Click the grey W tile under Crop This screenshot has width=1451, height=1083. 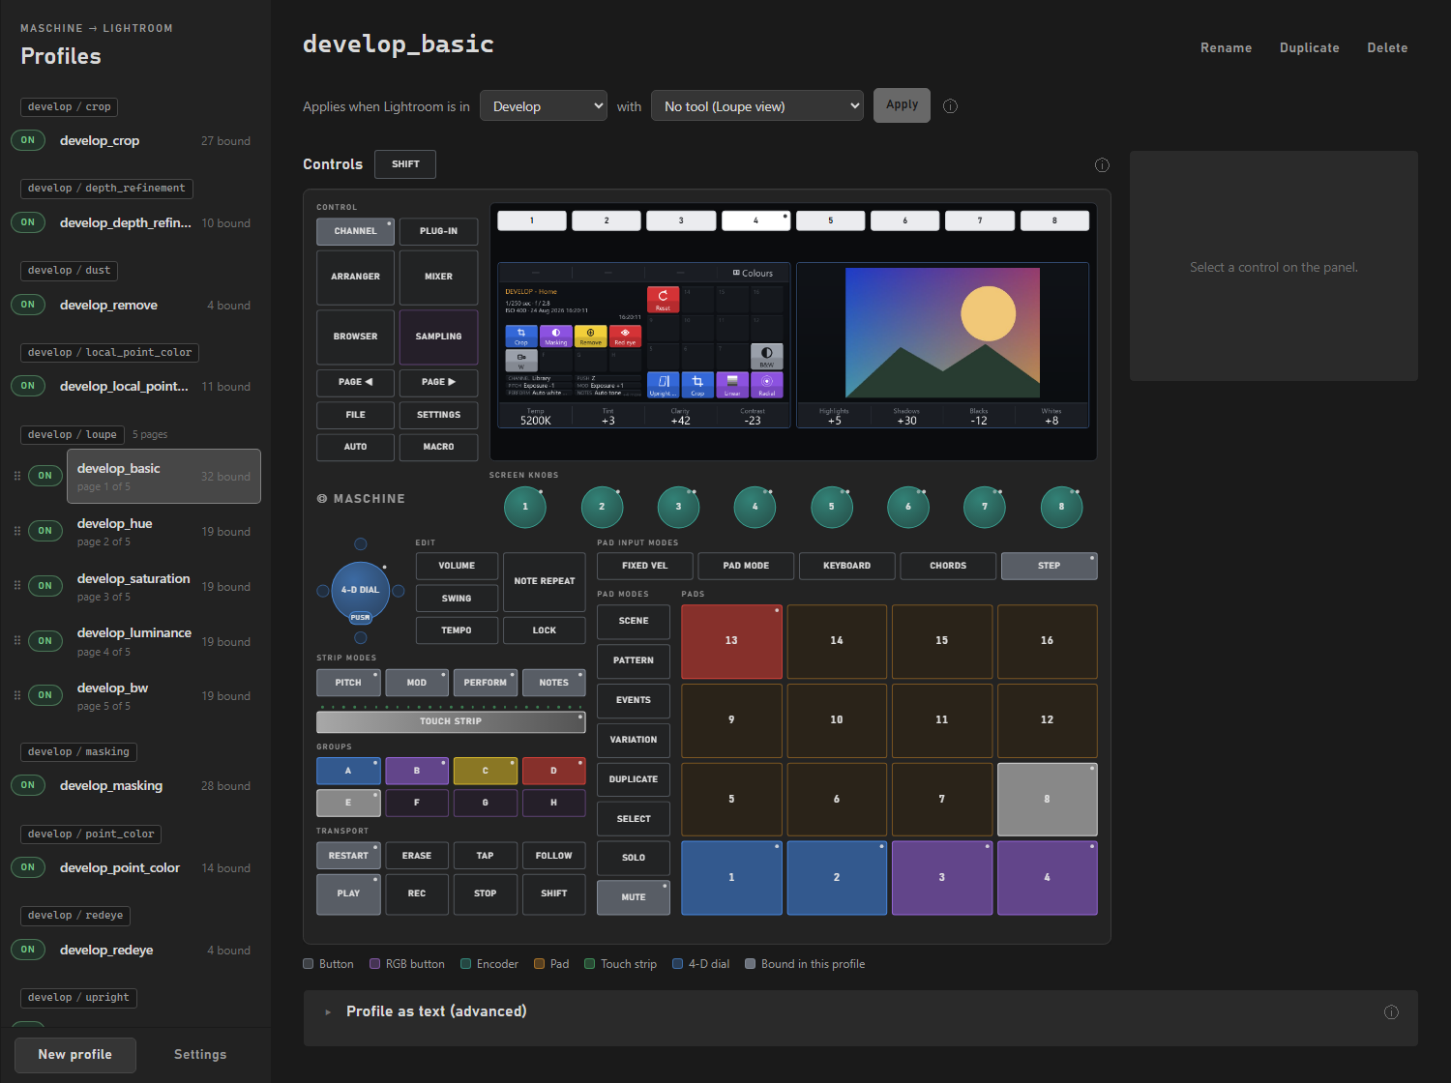tap(521, 361)
